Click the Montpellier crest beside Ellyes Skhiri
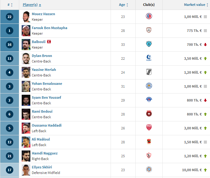The image size is (210, 178). click(149, 169)
